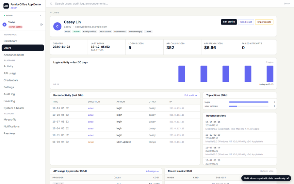The width and height of the screenshot is (294, 184).
Task: Click the 10-01 03:52 login row
Action: click(125, 135)
